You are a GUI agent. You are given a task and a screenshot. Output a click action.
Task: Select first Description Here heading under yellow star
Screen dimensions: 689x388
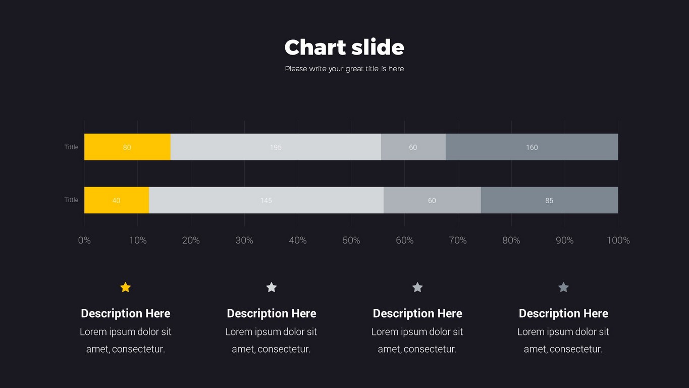tap(126, 313)
